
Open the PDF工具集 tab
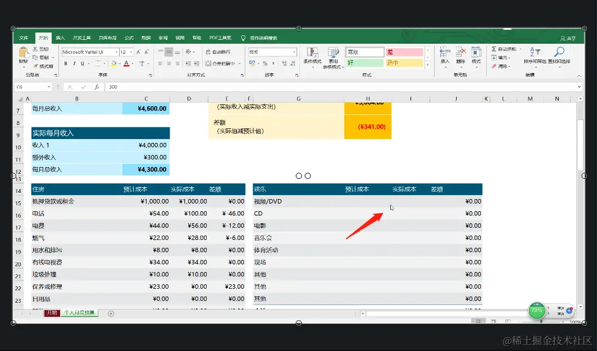point(220,38)
